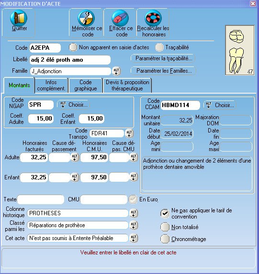Click Paramétrer la traçabilité button
The image size is (259, 274).
coord(163,58)
